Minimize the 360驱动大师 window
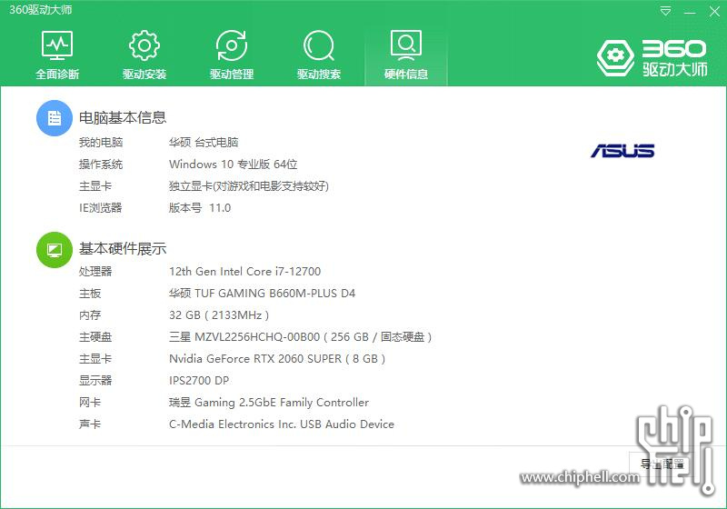This screenshot has height=509, width=727. pos(690,12)
